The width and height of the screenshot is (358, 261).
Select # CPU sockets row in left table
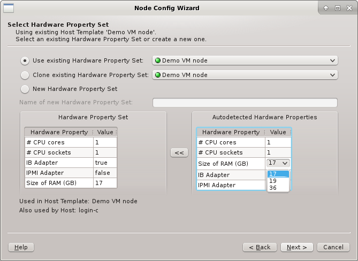71,152
